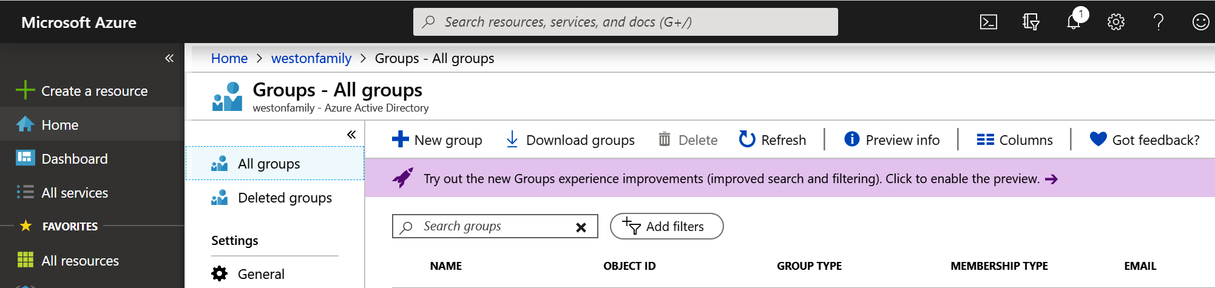Screen dimensions: 1215x288
Task: Select All groups in blade menu
Action: (x=275, y=164)
